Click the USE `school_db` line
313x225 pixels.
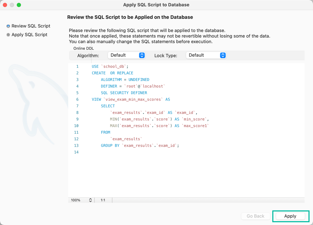(x=110, y=66)
